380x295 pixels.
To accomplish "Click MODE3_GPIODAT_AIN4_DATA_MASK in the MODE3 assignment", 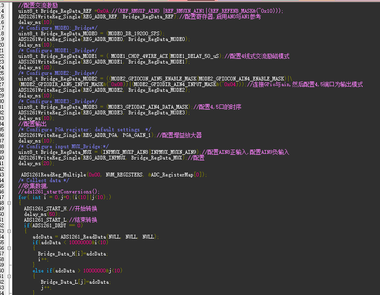I will point(148,107).
